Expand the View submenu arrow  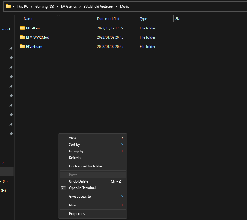pyautogui.click(x=122, y=138)
